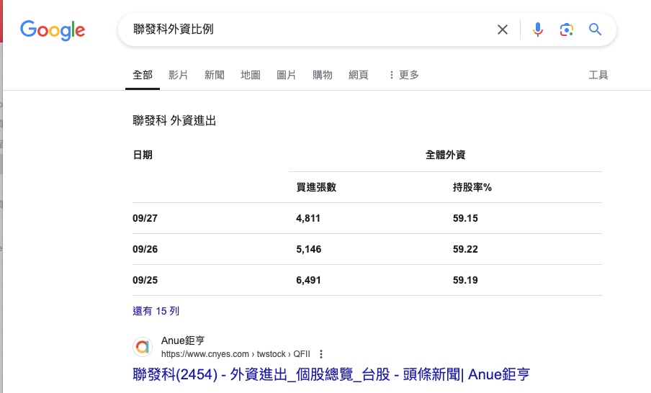This screenshot has width=651, height=393.
Task: Switch to the 網頁 tab
Action: [359, 75]
